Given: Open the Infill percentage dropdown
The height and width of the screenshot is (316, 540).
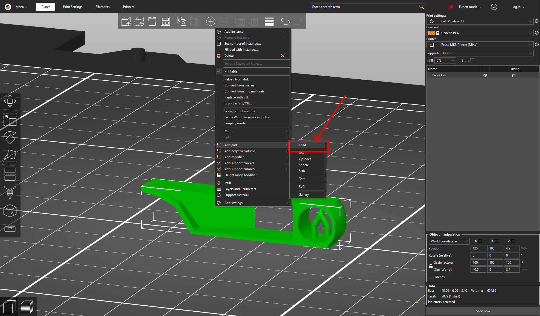Looking at the screenshot, I should (445, 61).
